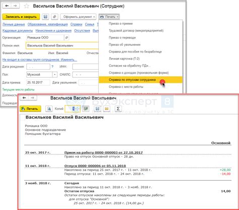Open the Начисления и удержания link
This screenshot has height=210, width=239.
click(53, 31)
